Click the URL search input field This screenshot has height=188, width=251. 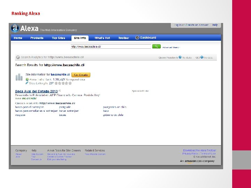pyautogui.click(x=111, y=47)
